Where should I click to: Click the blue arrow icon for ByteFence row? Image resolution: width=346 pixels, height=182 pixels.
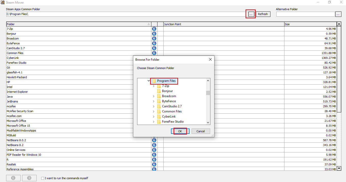point(154,43)
